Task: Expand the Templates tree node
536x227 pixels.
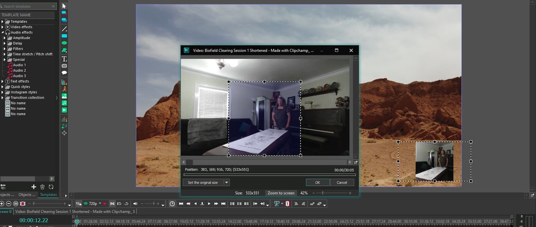Action: pyautogui.click(x=3, y=21)
